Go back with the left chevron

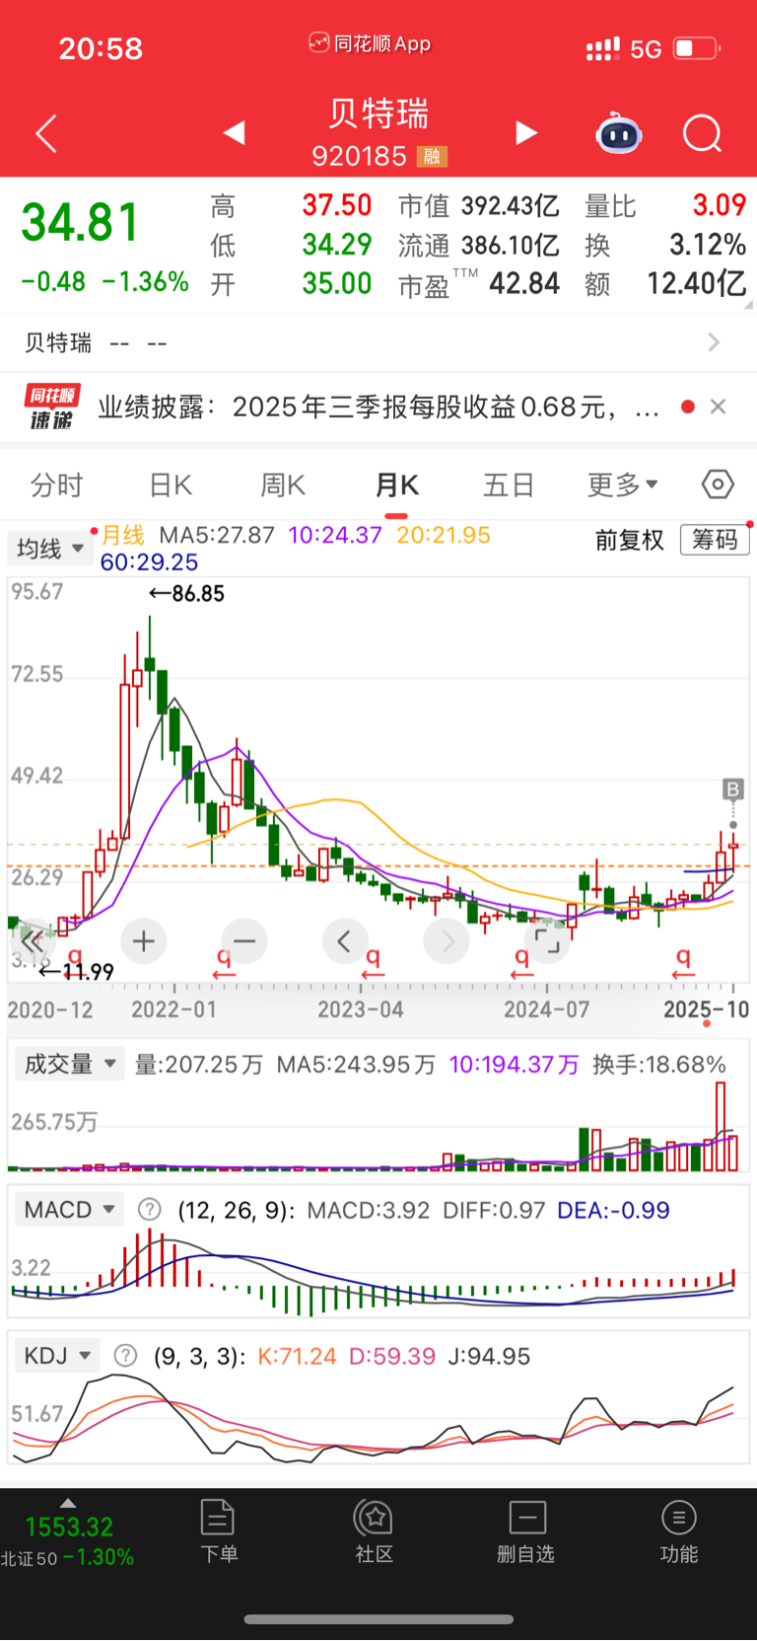(46, 134)
